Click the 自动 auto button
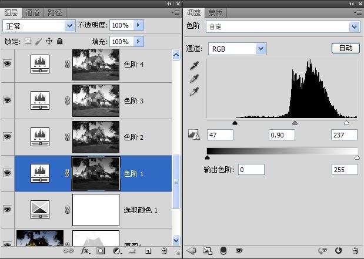This screenshot has height=259, width=364. [346, 48]
